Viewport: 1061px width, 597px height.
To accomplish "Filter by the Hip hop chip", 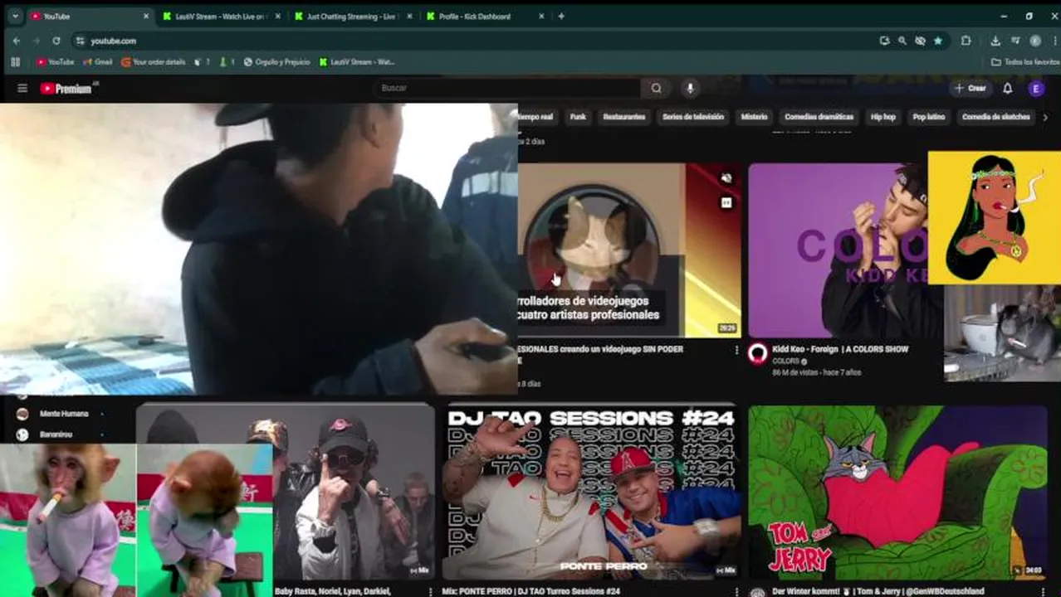I will pos(883,117).
